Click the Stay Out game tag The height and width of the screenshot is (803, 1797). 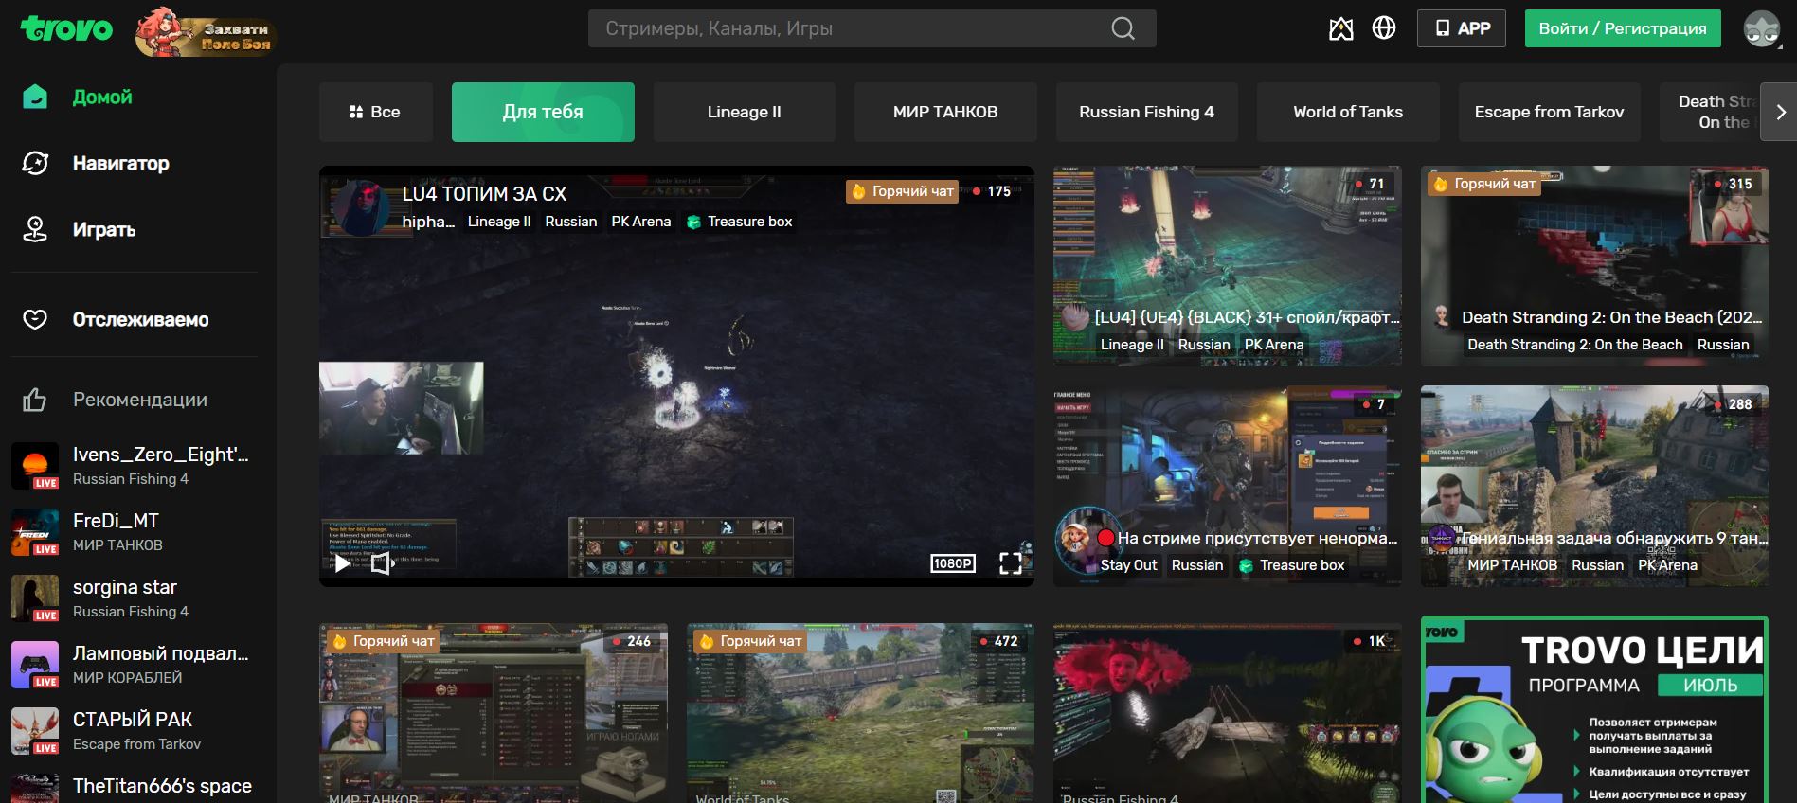pos(1128,565)
